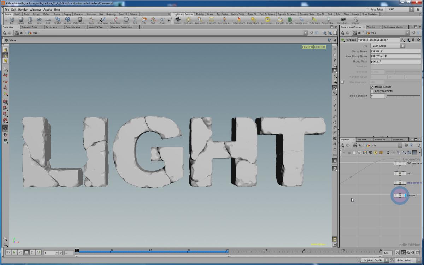The height and width of the screenshot is (265, 424).
Task: Pick the Tube shelf tool
Action: tap(30, 20)
